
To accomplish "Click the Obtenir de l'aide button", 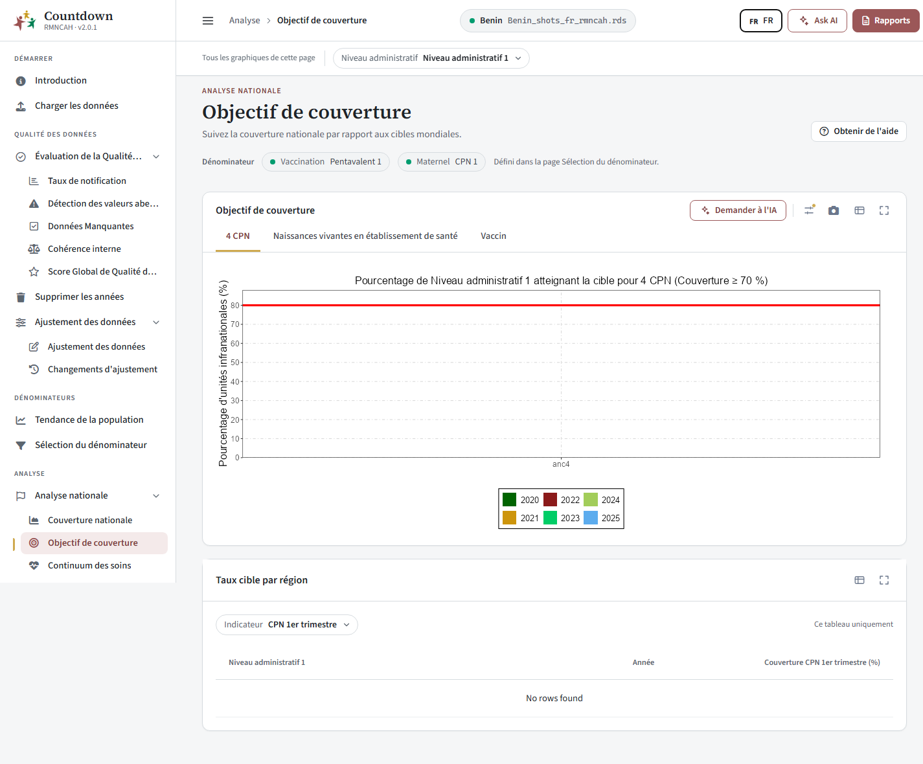I will (858, 131).
